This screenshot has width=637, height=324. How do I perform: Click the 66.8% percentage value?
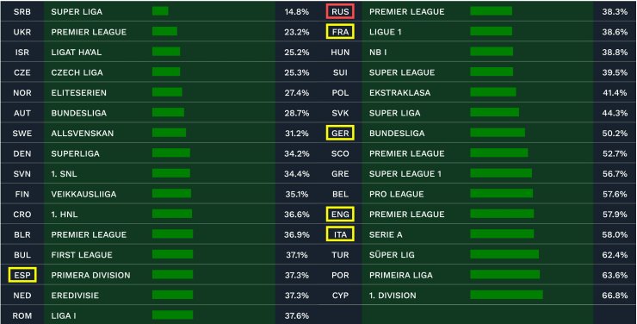point(615,296)
